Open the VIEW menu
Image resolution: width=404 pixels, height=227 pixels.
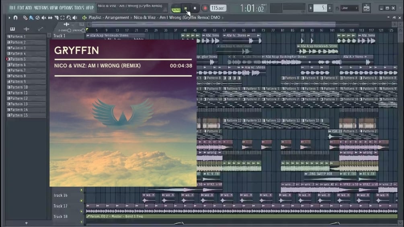pyautogui.click(x=54, y=8)
